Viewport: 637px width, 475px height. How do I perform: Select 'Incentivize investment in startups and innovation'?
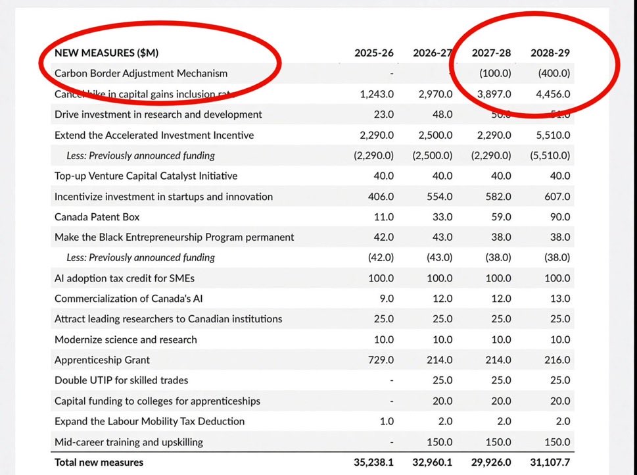(164, 197)
